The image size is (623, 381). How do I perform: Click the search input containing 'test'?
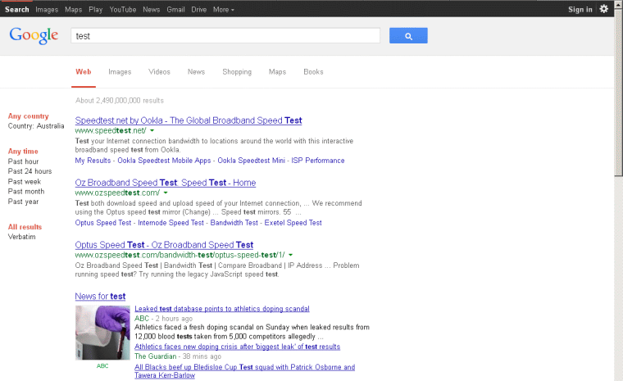[225, 36]
